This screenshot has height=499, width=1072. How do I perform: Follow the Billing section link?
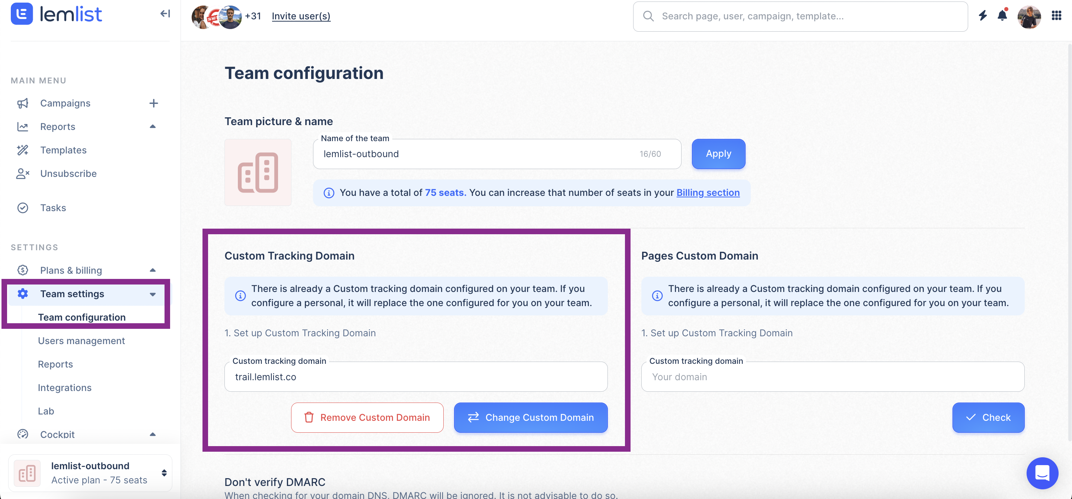(x=708, y=193)
